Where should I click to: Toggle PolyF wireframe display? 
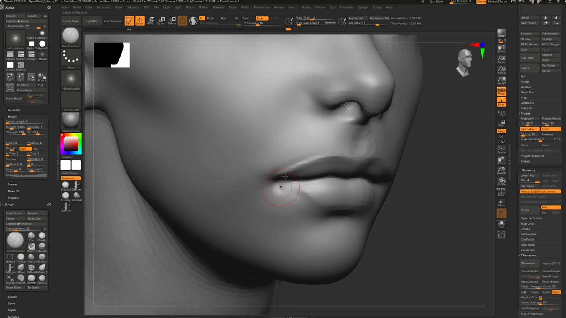pos(501,192)
